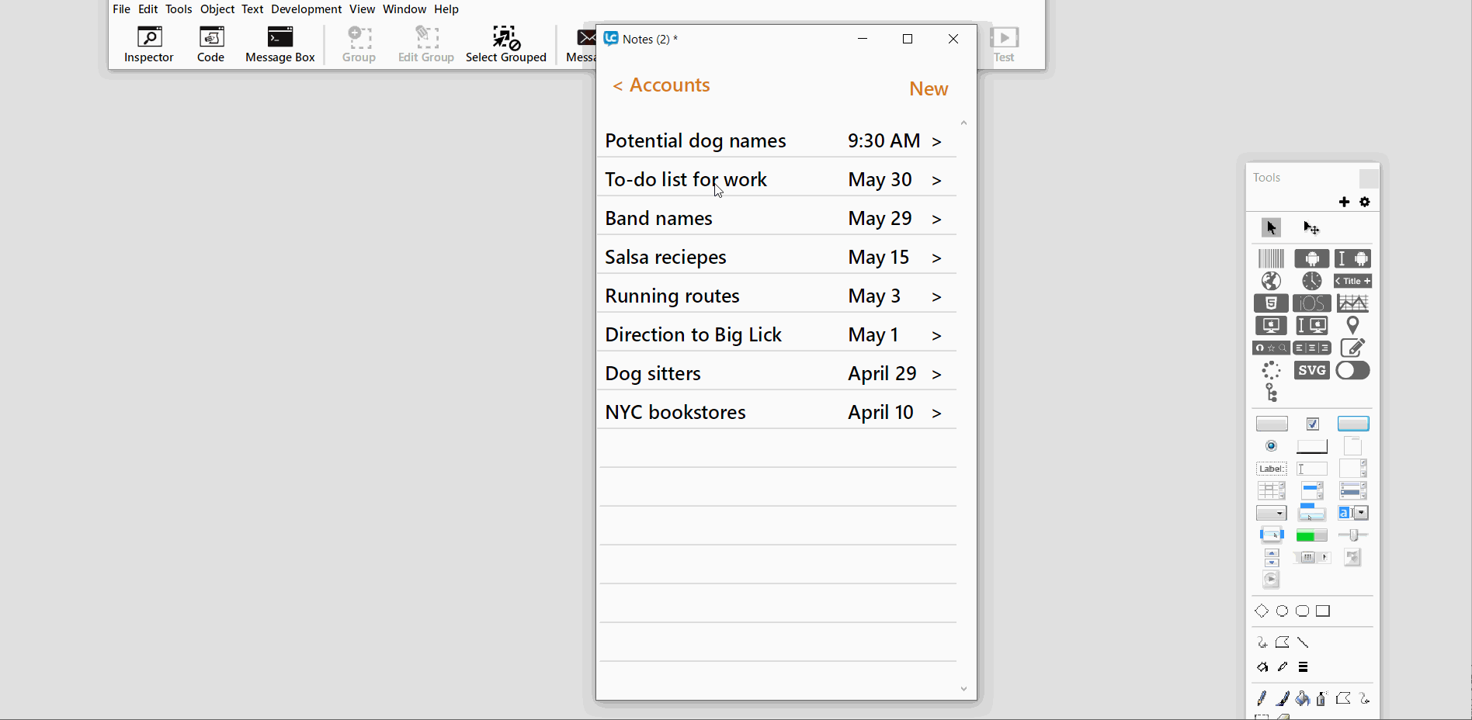Open the Object menu
Viewport: 1472px width, 720px height.
click(217, 9)
